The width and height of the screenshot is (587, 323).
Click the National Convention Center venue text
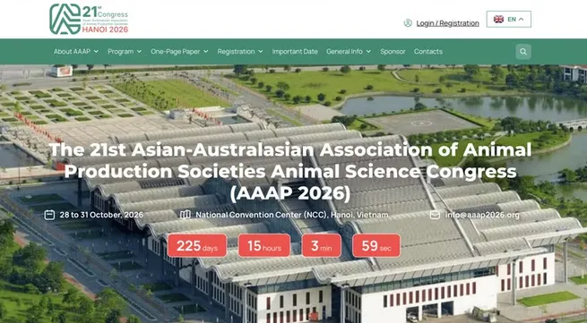click(292, 215)
